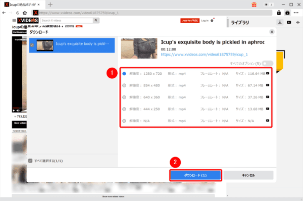The image size is (303, 201).
Task: Select the 444 x 250 resolution radio
Action: 124,109
